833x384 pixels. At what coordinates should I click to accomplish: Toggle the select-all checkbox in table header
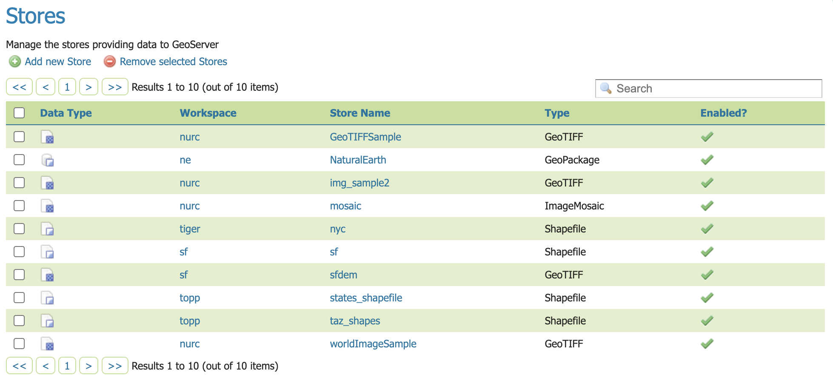point(19,113)
